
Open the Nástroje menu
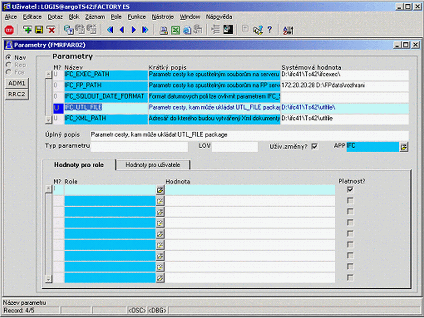click(x=163, y=17)
